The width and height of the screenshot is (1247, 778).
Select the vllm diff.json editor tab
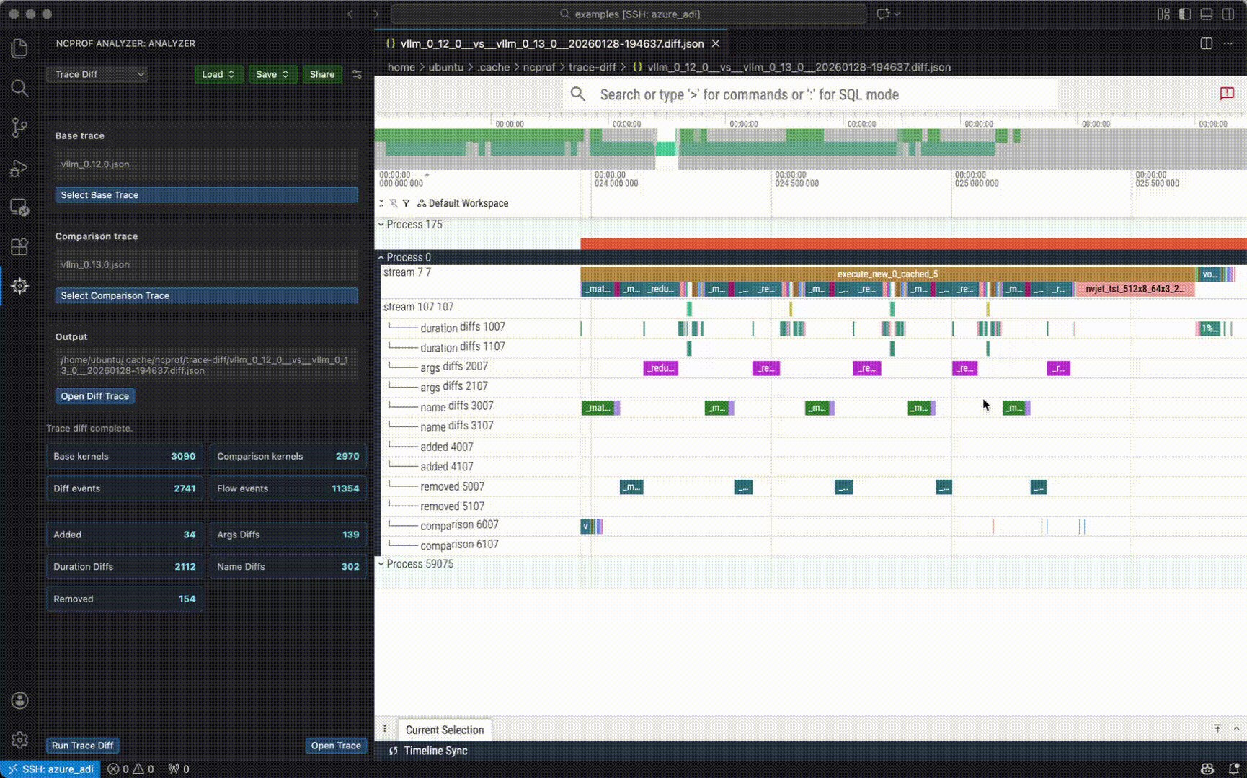[x=551, y=43]
